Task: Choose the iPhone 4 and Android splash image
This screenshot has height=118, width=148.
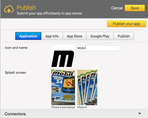Action: coord(63,87)
